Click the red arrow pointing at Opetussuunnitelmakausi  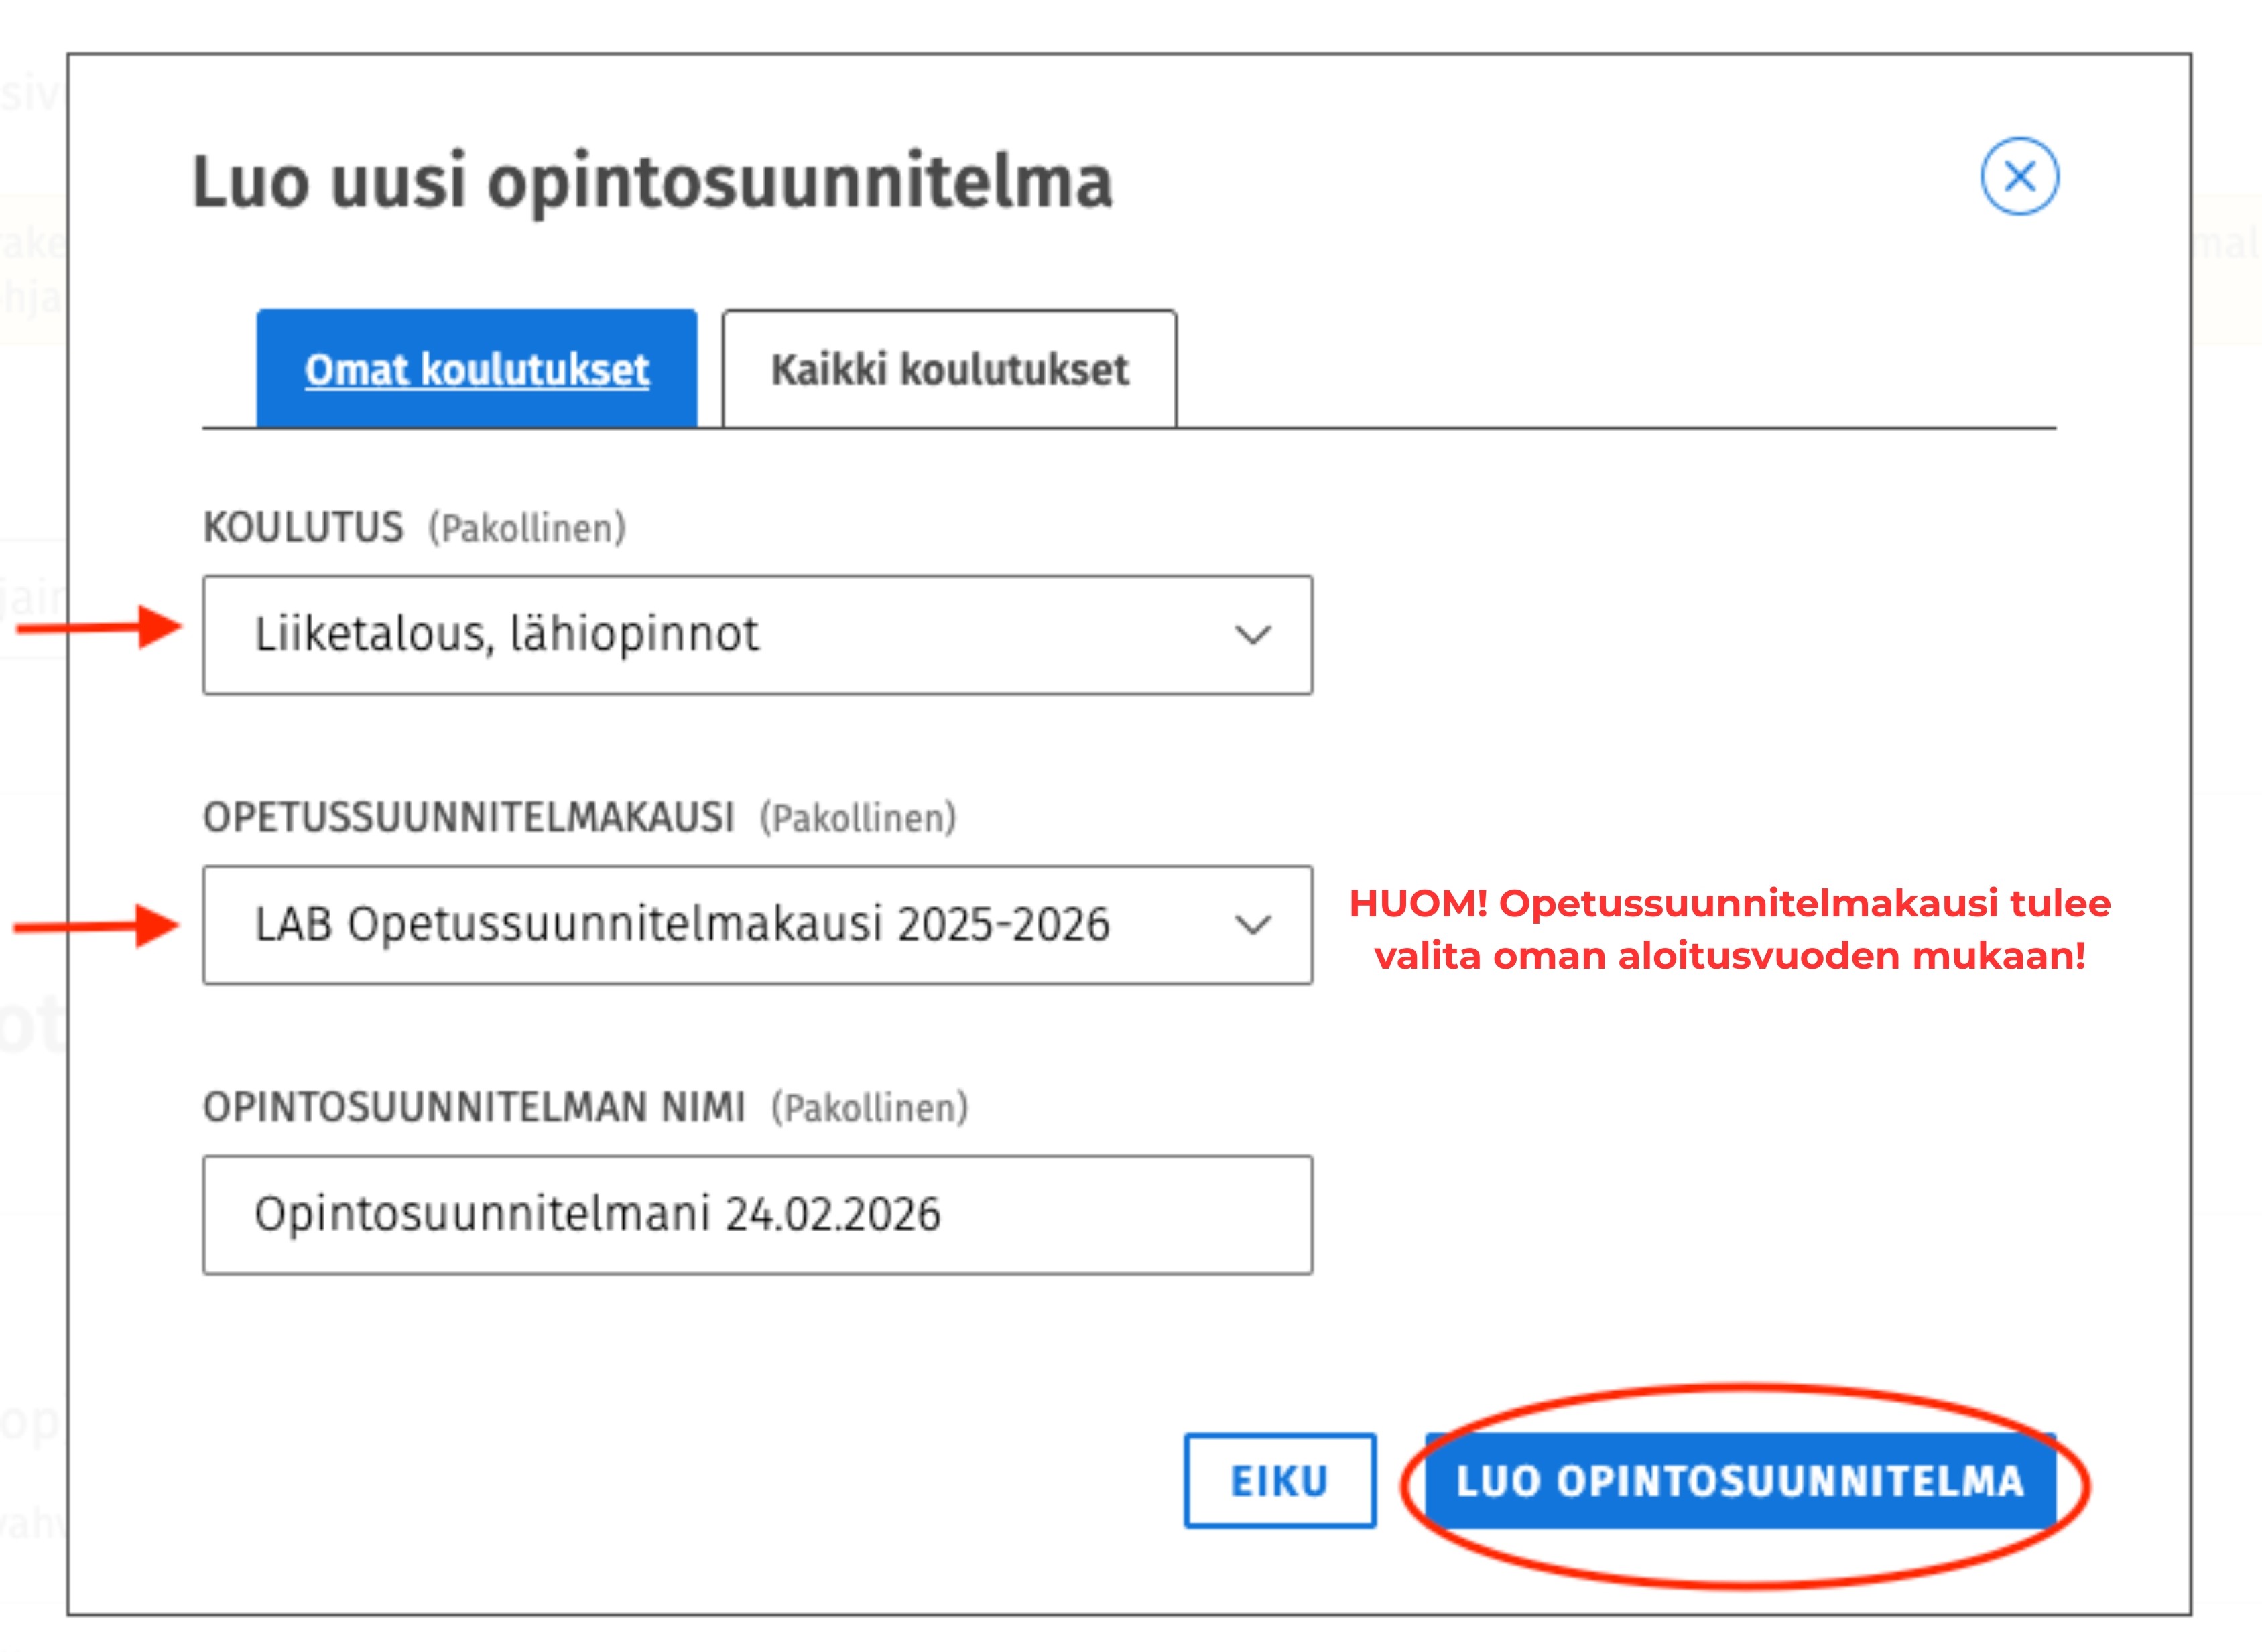pos(95,926)
